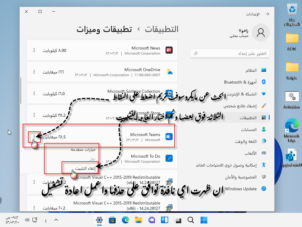Viewport: 302px width, 227px height.
Task: Click the user name زاخو
Action: click(244, 31)
